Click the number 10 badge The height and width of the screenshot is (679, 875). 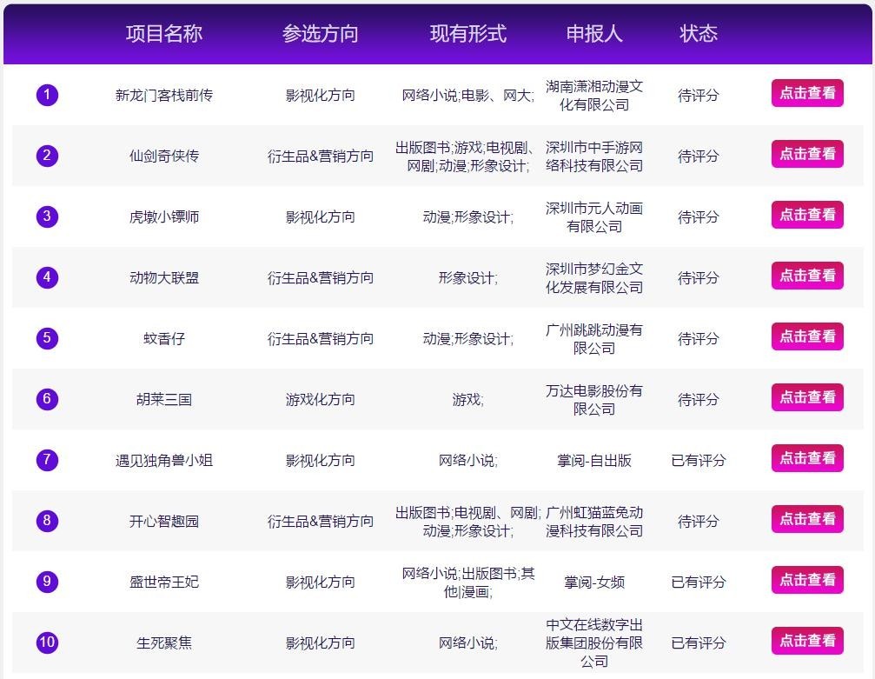point(47,642)
